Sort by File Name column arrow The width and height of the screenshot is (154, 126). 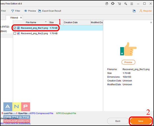point(46,22)
